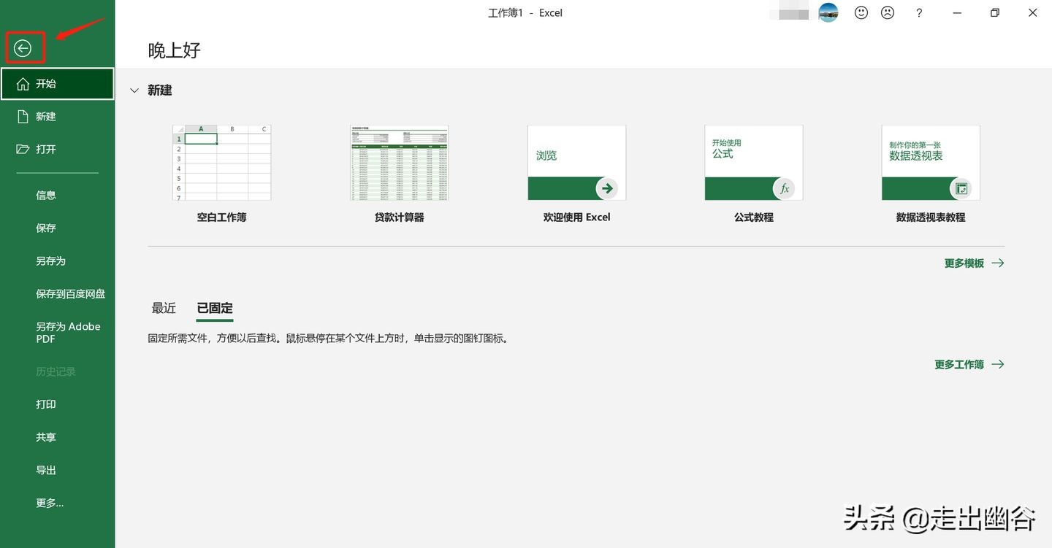1052x548 pixels.
Task: Click the home icon beside 开始
Action: click(23, 84)
